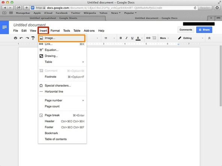
Task: Choose Special characters... menu entry
Action: click(x=62, y=86)
